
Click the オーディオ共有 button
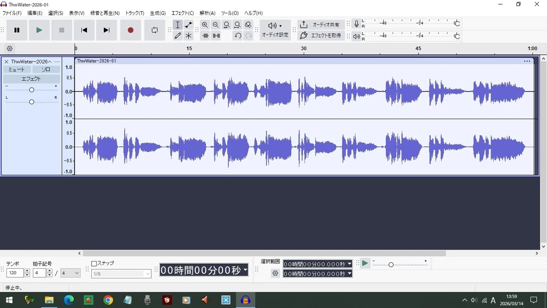[320, 25]
